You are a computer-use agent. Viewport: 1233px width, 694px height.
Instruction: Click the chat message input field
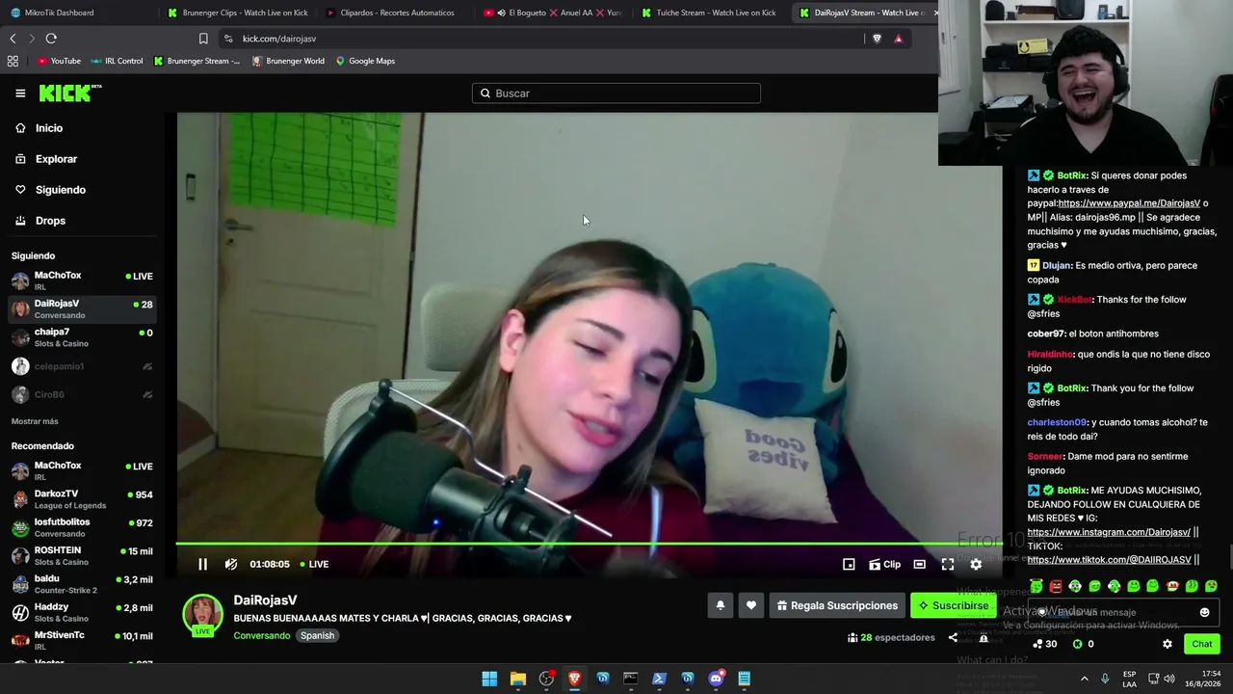[x=1122, y=612]
